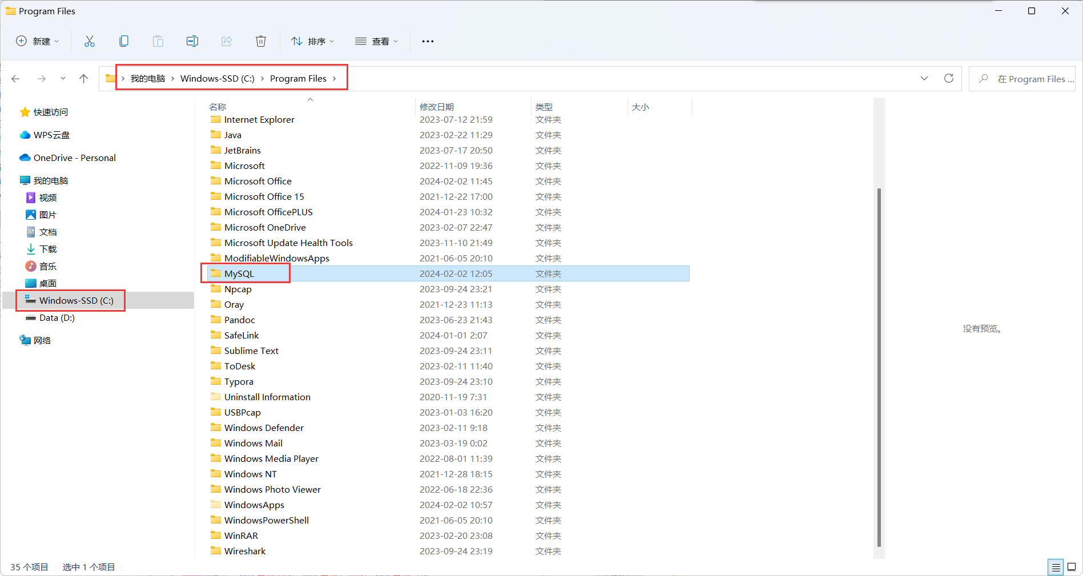Viewport: 1083px width, 576px height.
Task: Refresh the Program Files folder view
Action: [x=949, y=78]
